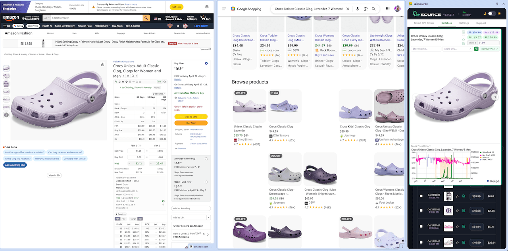Open the Amazon cart icon
Viewport: 508px width, 251px height.
(x=205, y=18)
